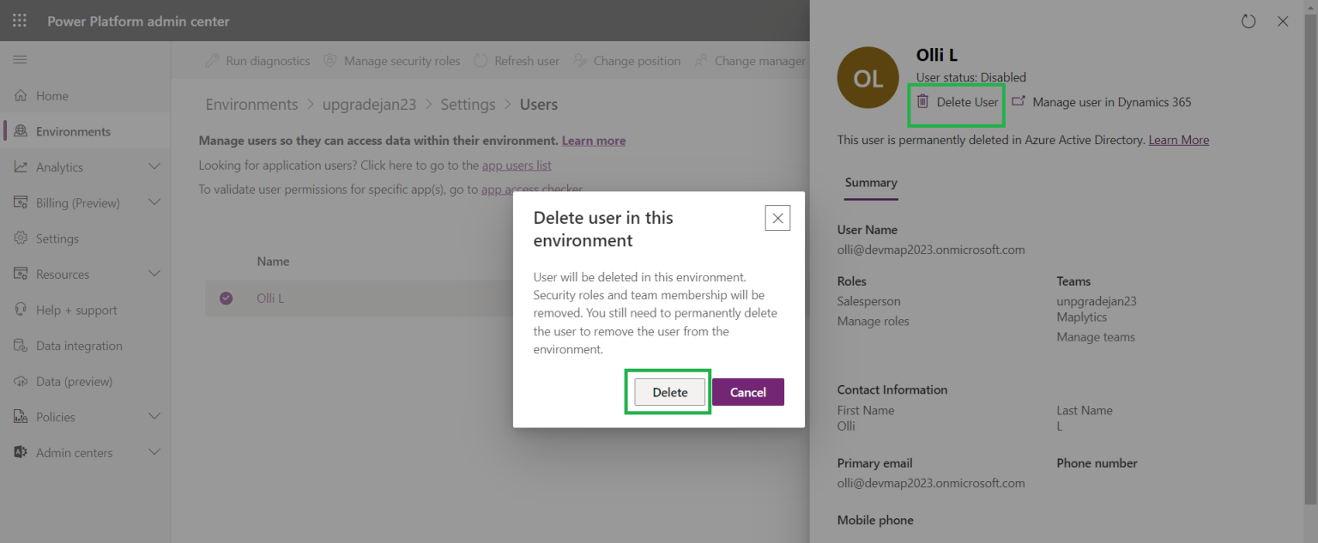The image size is (1318, 543).
Task: Deselect the checkmark on Olli L row
Action: point(227,298)
